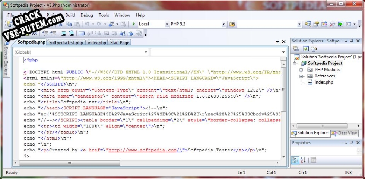The image size is (365, 179).
Task: Click the Redo arrow icon
Action: pyautogui.click(x=99, y=24)
